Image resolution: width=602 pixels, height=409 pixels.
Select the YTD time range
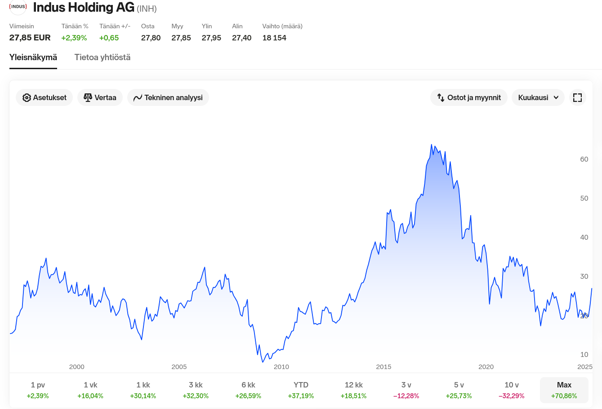pos(301,390)
